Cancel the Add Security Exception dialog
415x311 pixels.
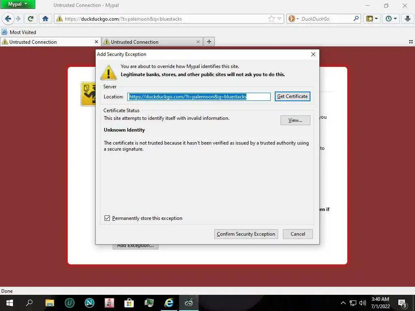click(x=298, y=234)
